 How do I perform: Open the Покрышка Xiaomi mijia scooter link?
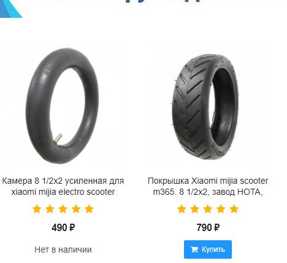click(208, 186)
